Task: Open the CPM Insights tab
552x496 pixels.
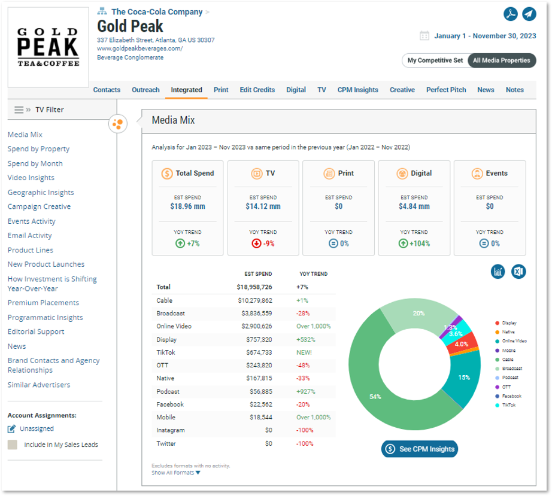Action: pyautogui.click(x=357, y=90)
